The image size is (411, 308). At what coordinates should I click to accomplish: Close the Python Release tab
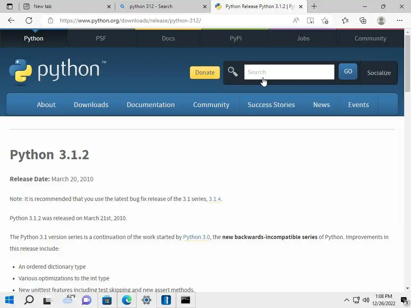(301, 6)
